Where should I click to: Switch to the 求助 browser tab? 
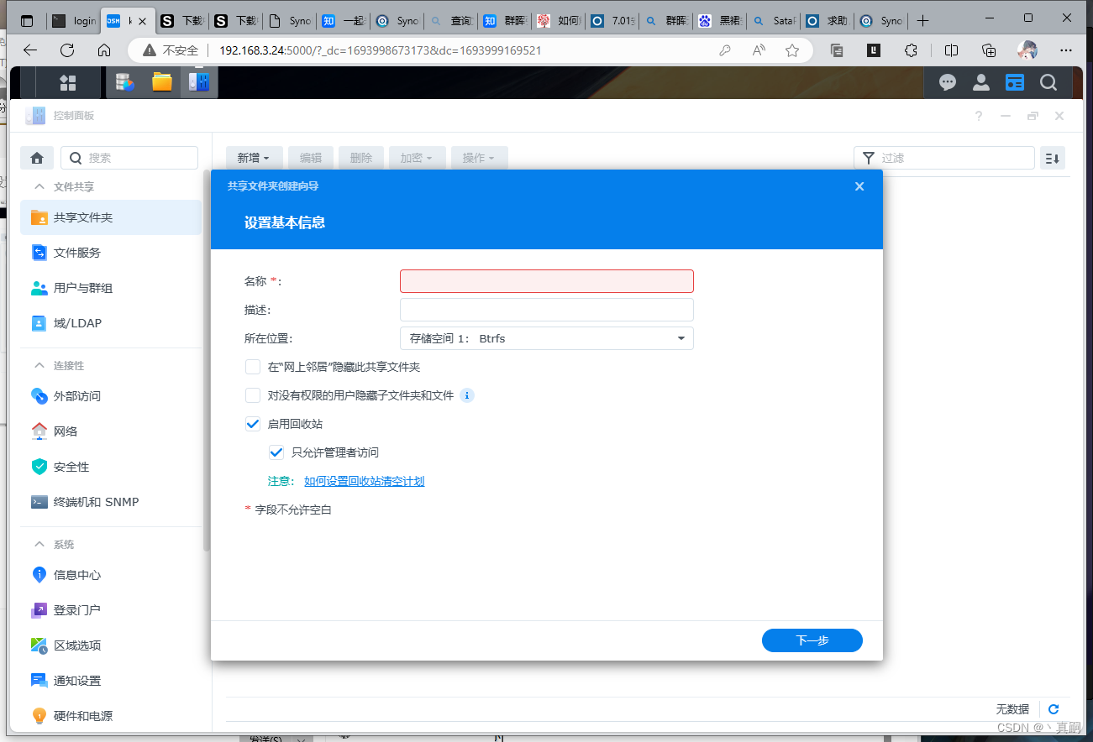coord(828,20)
